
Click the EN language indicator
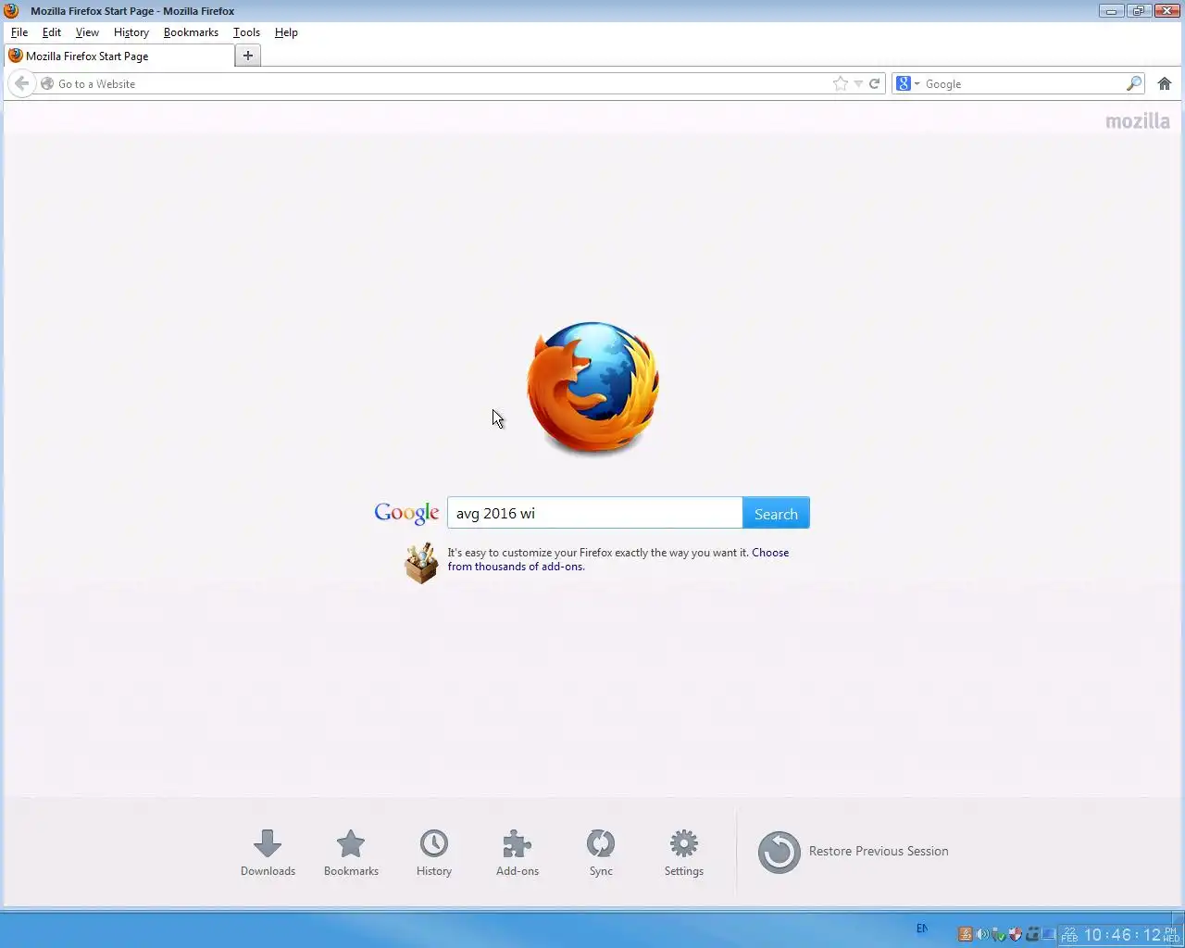[x=922, y=928]
